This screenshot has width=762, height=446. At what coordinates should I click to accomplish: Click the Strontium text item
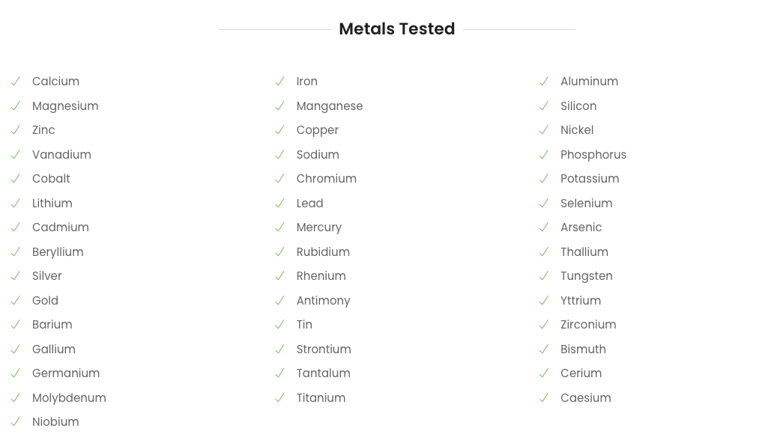pos(324,349)
